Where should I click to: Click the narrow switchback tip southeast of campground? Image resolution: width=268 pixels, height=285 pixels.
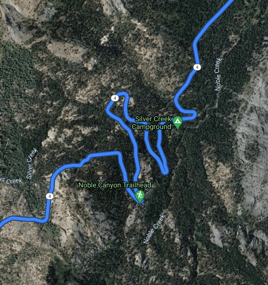(x=165, y=171)
